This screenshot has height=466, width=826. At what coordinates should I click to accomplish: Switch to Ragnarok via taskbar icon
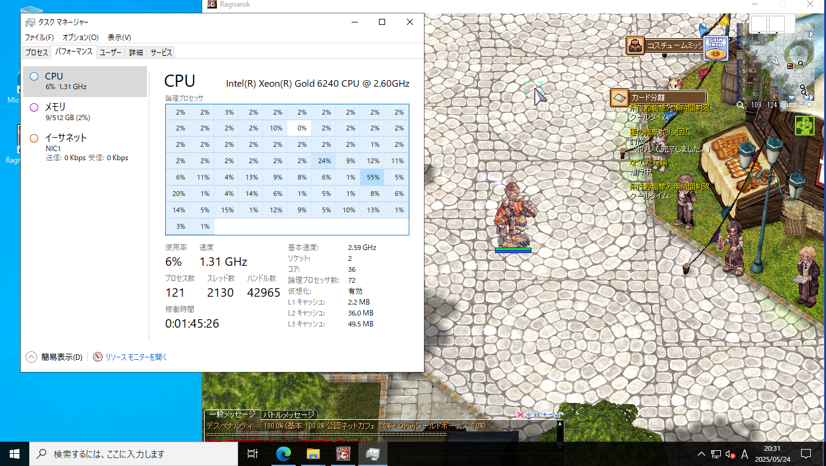tap(343, 453)
